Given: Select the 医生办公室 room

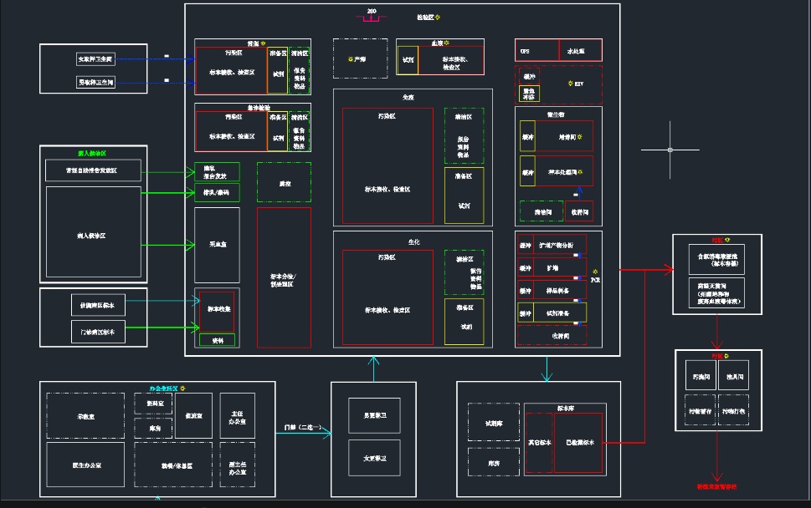Looking at the screenshot, I should point(85,464).
